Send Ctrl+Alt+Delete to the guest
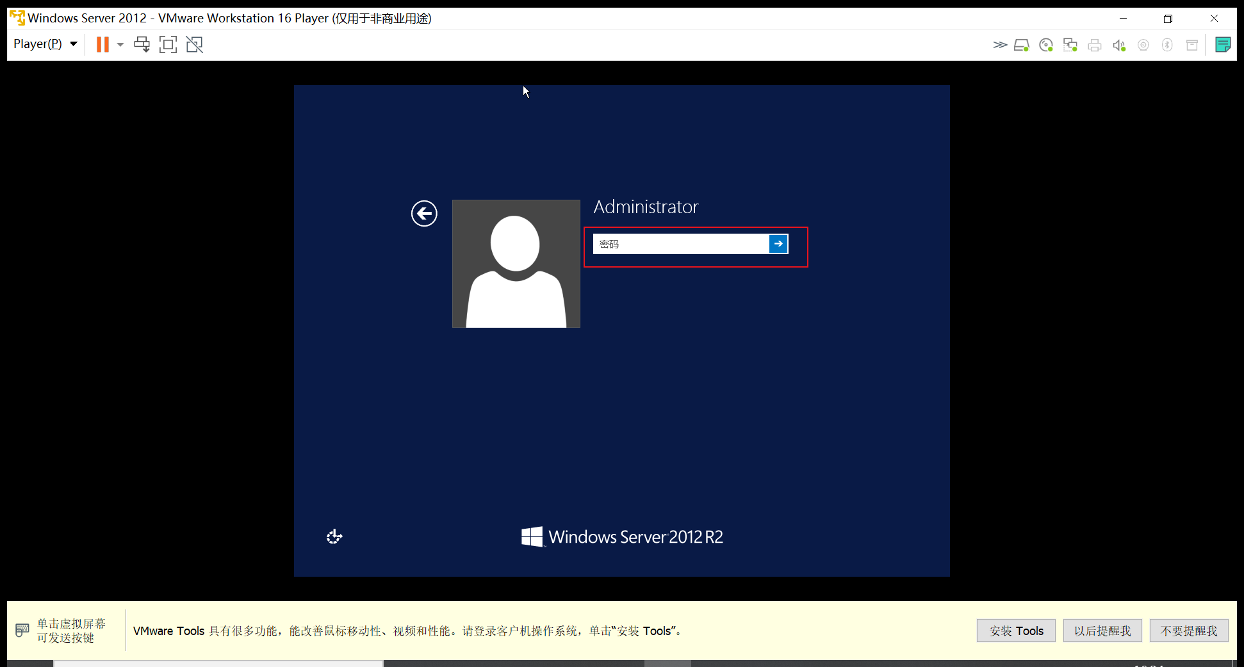The image size is (1244, 667). coord(142,44)
